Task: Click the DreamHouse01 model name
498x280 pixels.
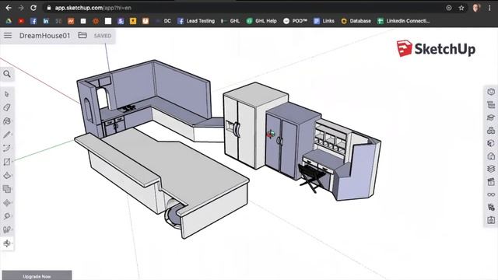Action: click(x=44, y=36)
